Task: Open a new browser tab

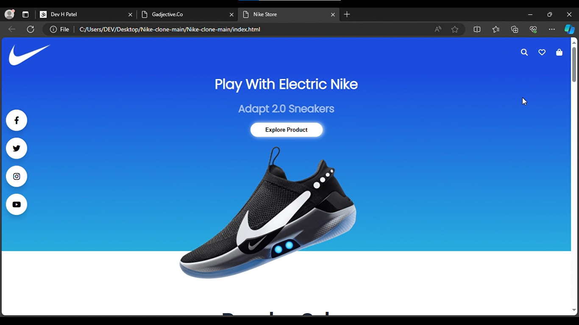Action: [347, 14]
